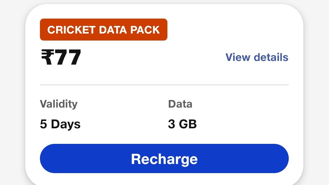Tap the number 77 in the price
The width and height of the screenshot is (329, 185).
pos(68,57)
